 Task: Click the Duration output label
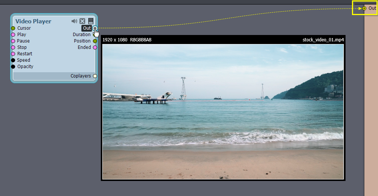(x=82, y=35)
